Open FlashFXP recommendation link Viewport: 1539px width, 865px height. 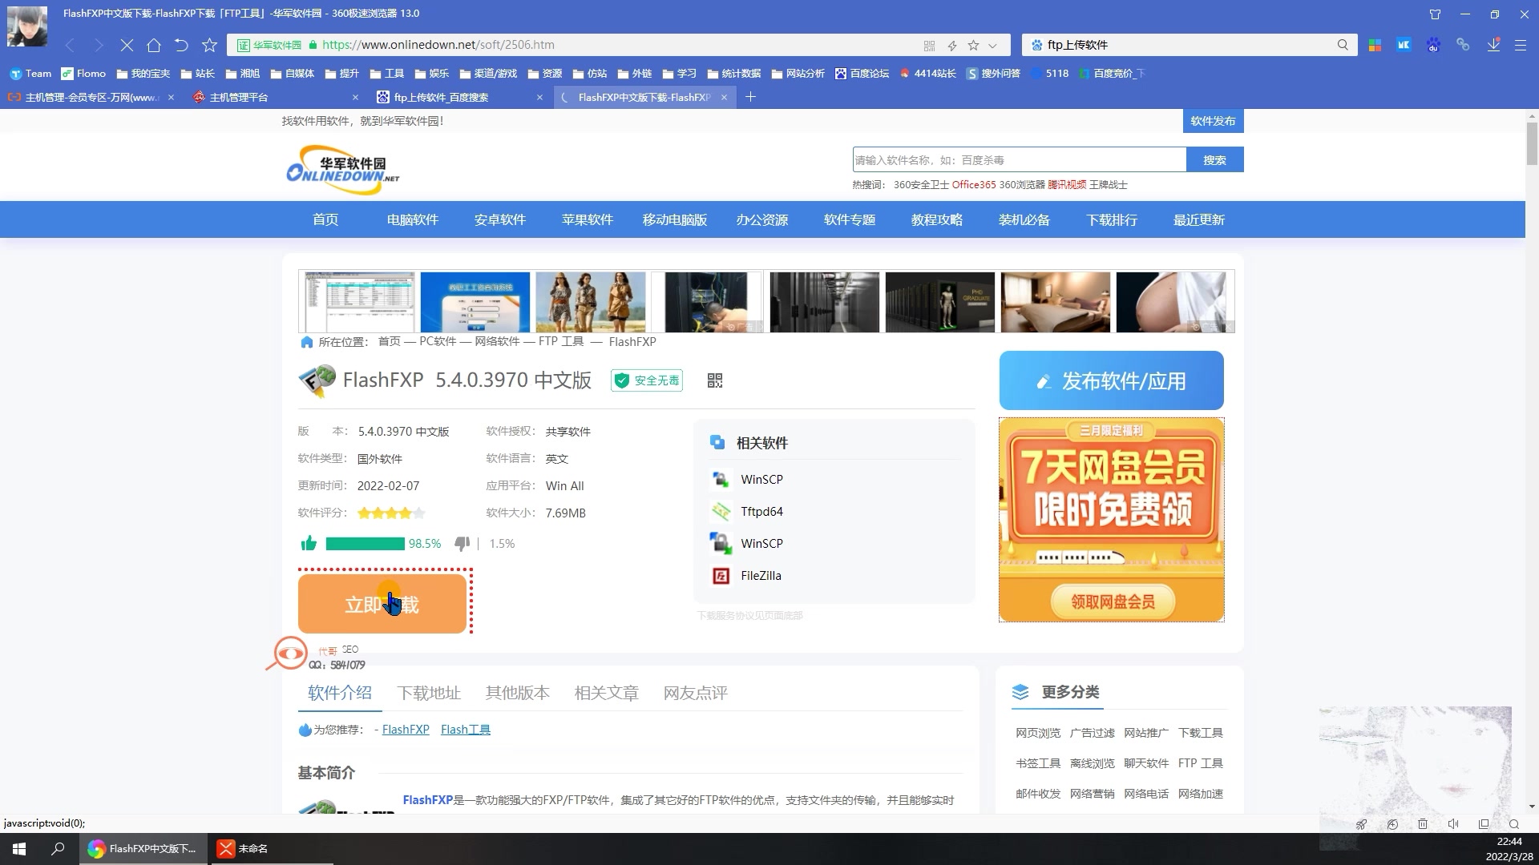[x=406, y=730]
